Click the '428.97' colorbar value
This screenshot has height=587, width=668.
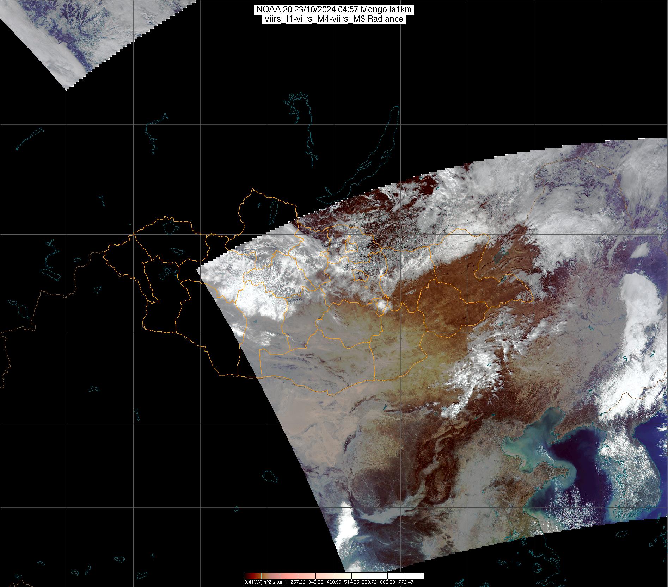click(x=334, y=582)
